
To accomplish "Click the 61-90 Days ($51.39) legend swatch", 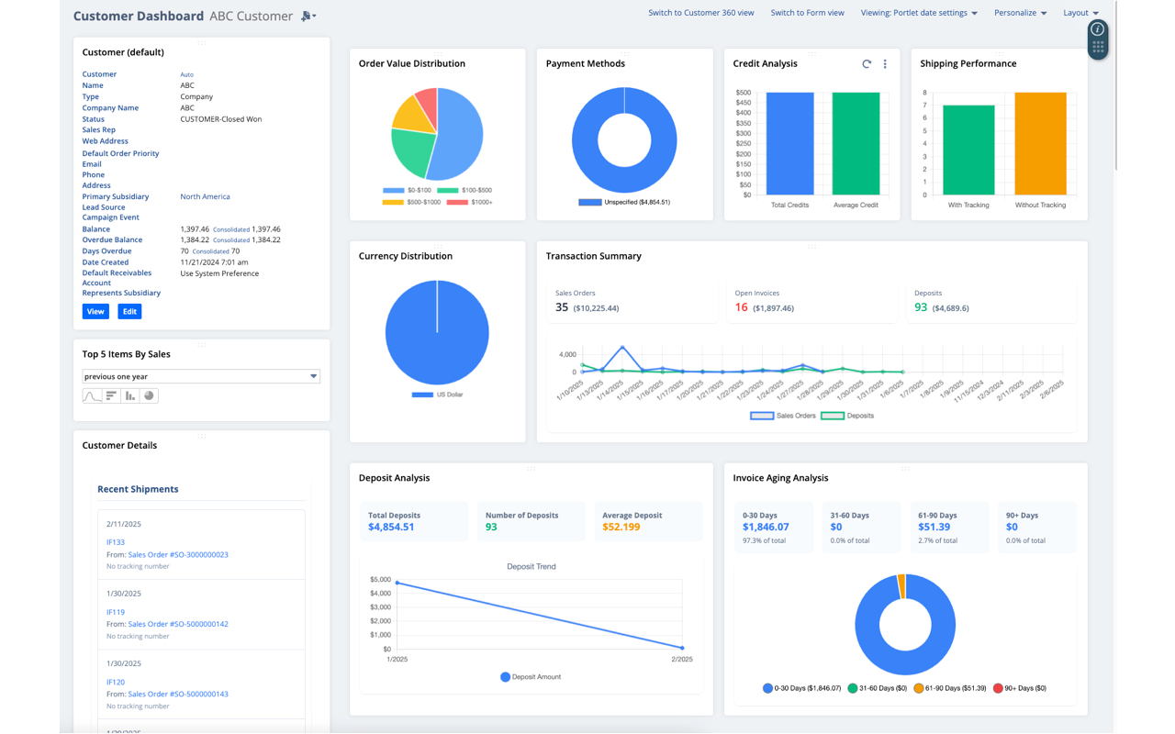I will point(919,688).
